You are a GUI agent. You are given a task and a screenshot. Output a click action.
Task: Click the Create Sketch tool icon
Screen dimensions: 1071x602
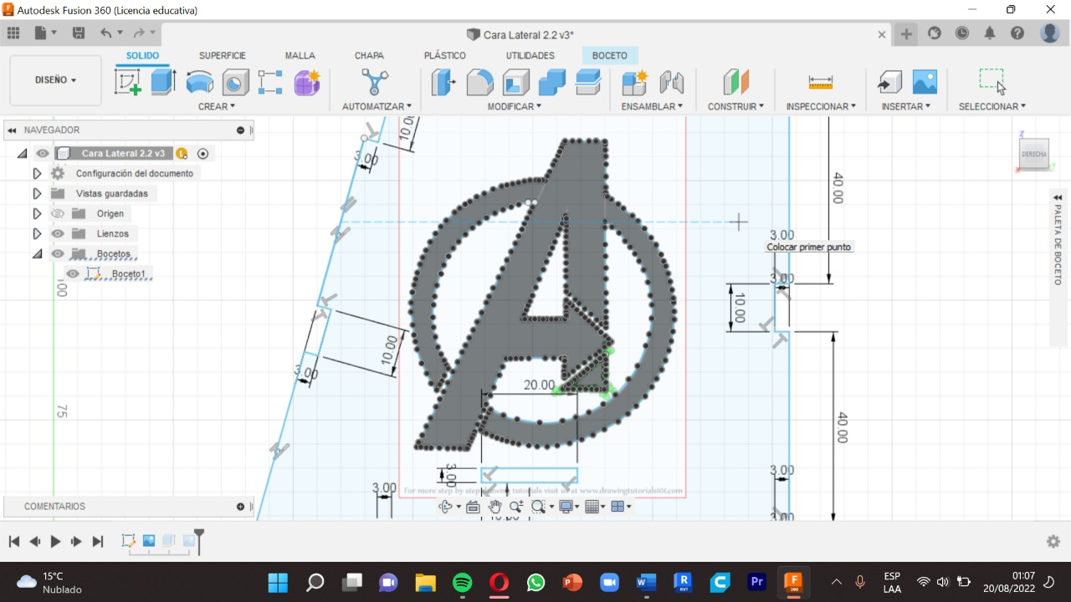tap(127, 82)
